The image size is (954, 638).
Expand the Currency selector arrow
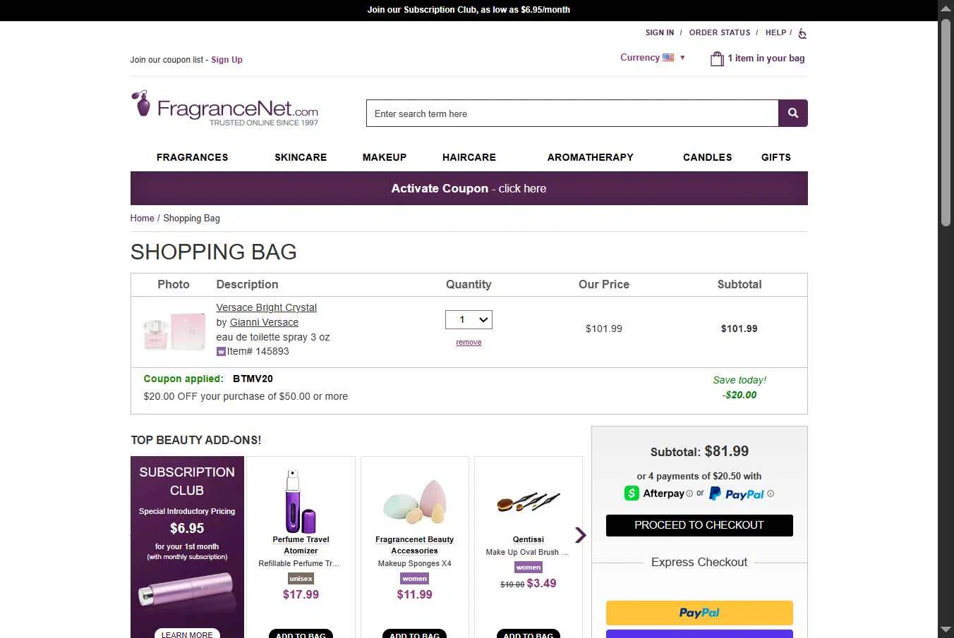click(x=682, y=58)
